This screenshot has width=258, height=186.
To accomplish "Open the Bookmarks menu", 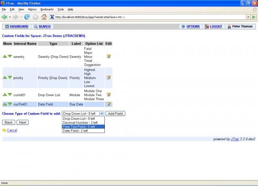I will pyautogui.click(x=47, y=9).
